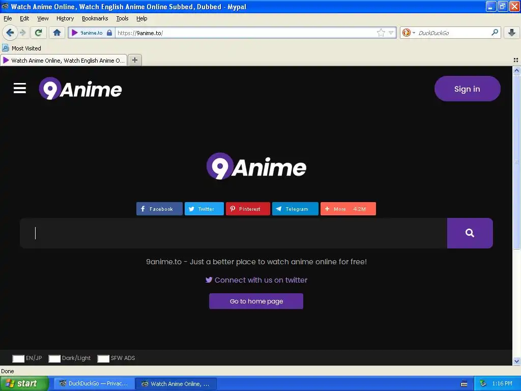Open the hamburger menu on 9Anime
This screenshot has height=391, width=521.
(20, 88)
